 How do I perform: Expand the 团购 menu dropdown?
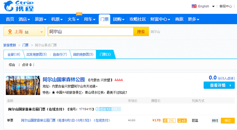tap(123, 19)
